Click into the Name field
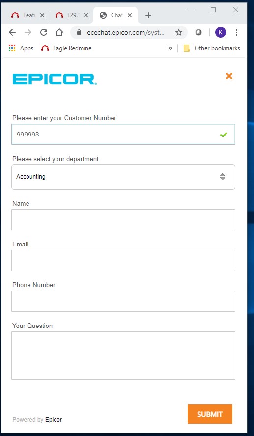Image resolution: width=254 pixels, height=436 pixels. [x=123, y=219]
